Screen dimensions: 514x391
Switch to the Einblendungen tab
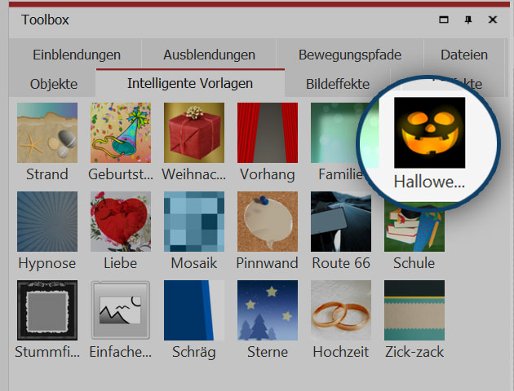tap(77, 55)
